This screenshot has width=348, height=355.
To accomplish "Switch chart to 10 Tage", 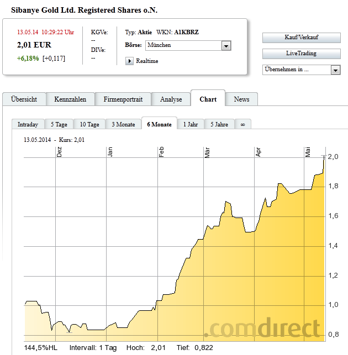I will coord(89,124).
